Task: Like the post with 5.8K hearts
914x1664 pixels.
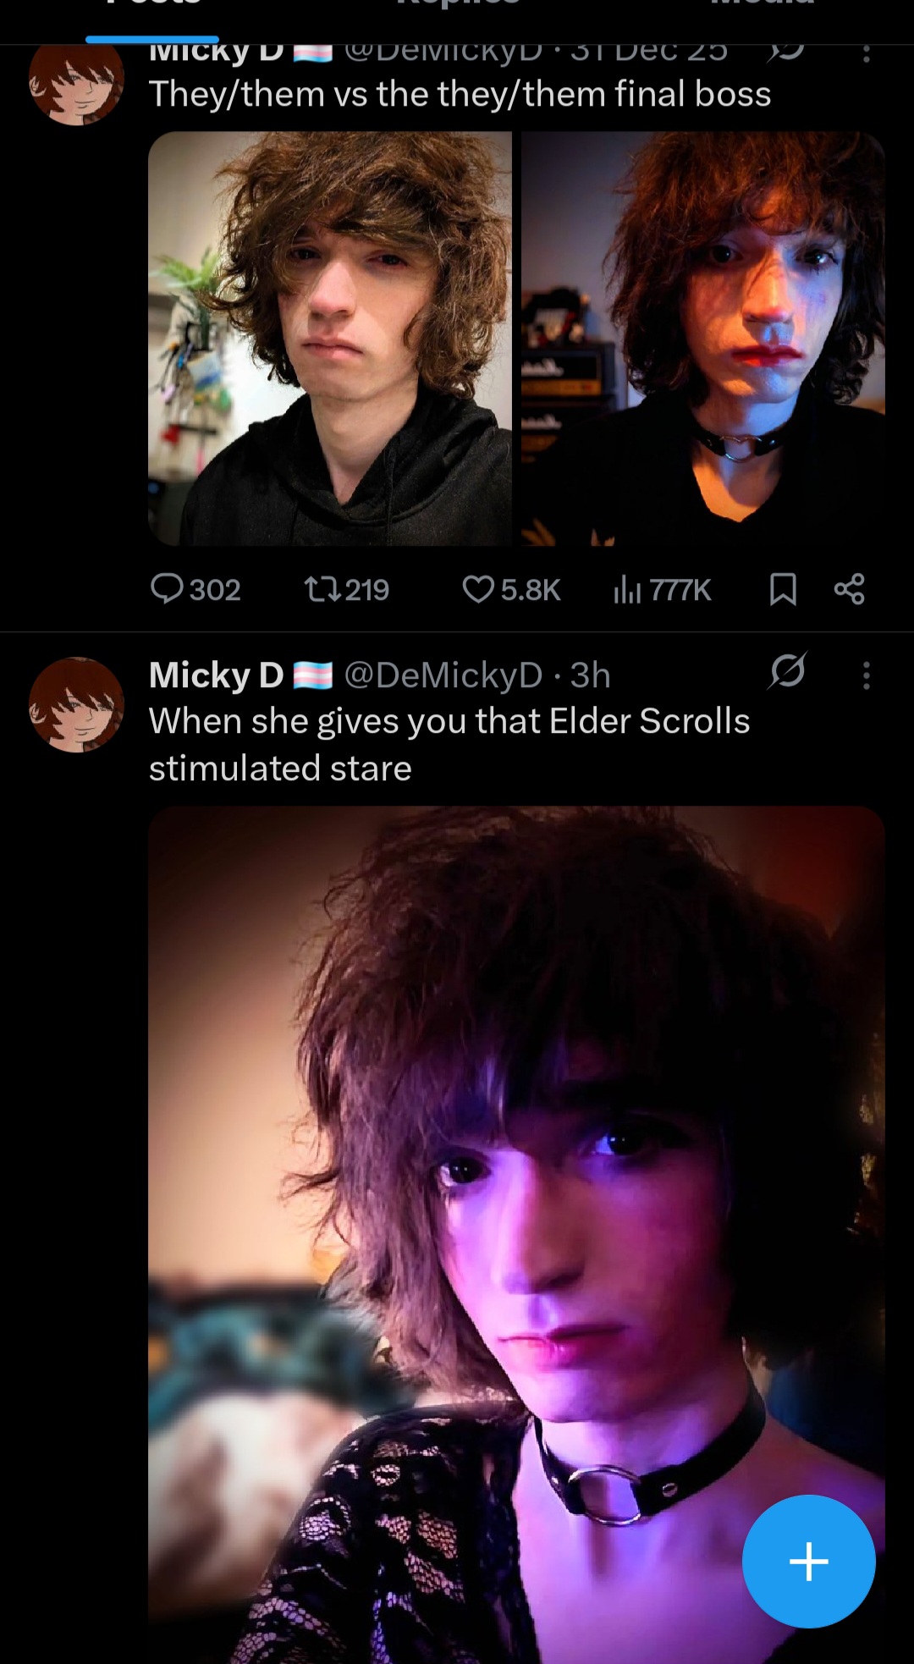Action: [x=512, y=589]
